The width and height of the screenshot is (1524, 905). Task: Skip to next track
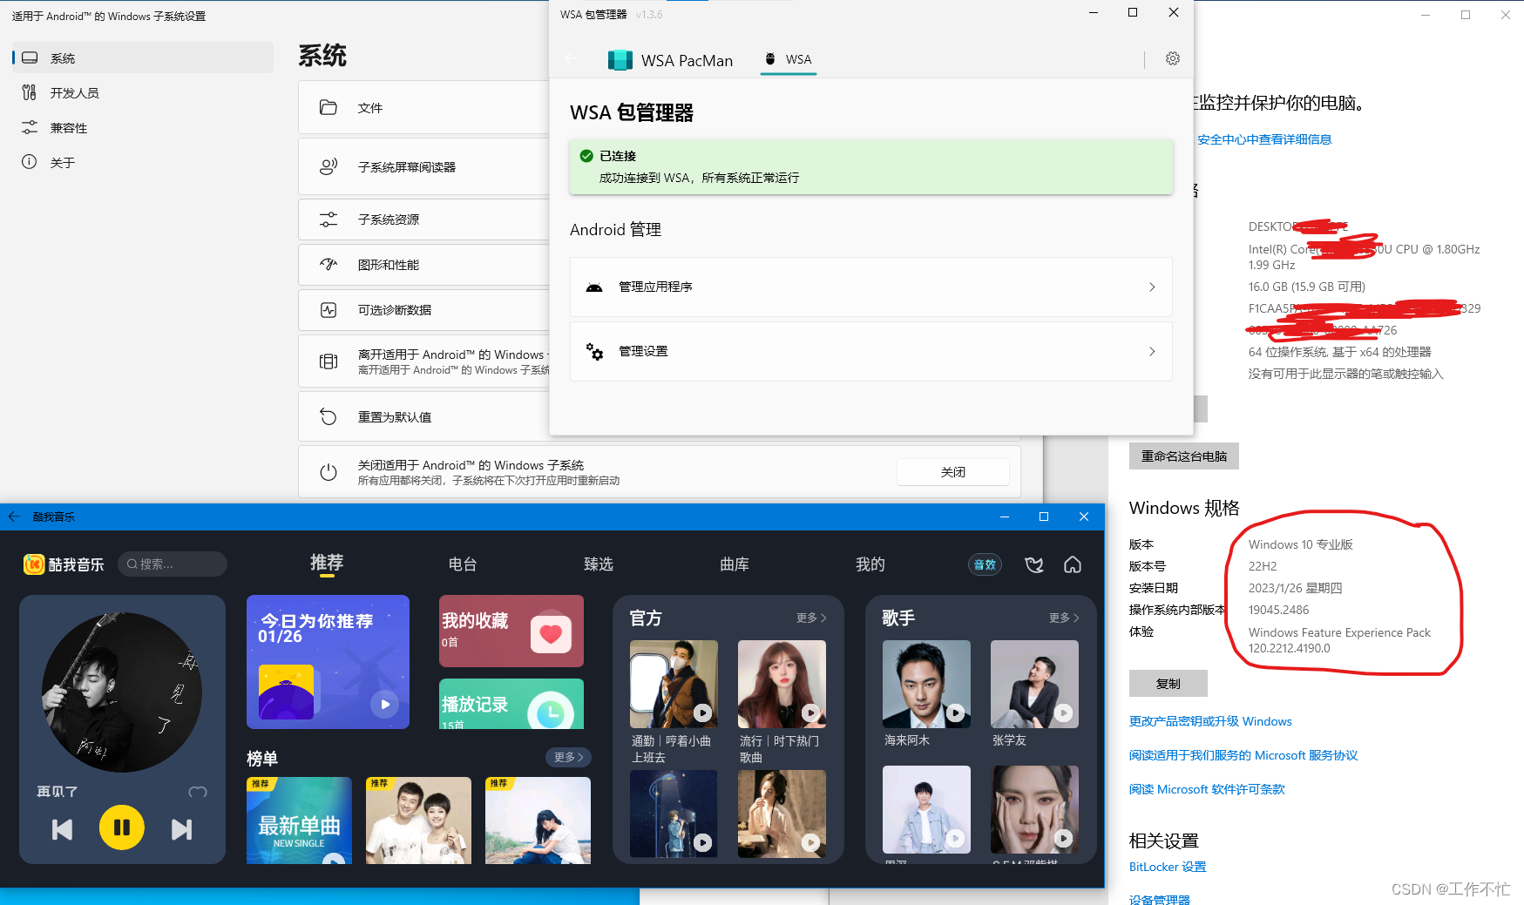coord(181,829)
